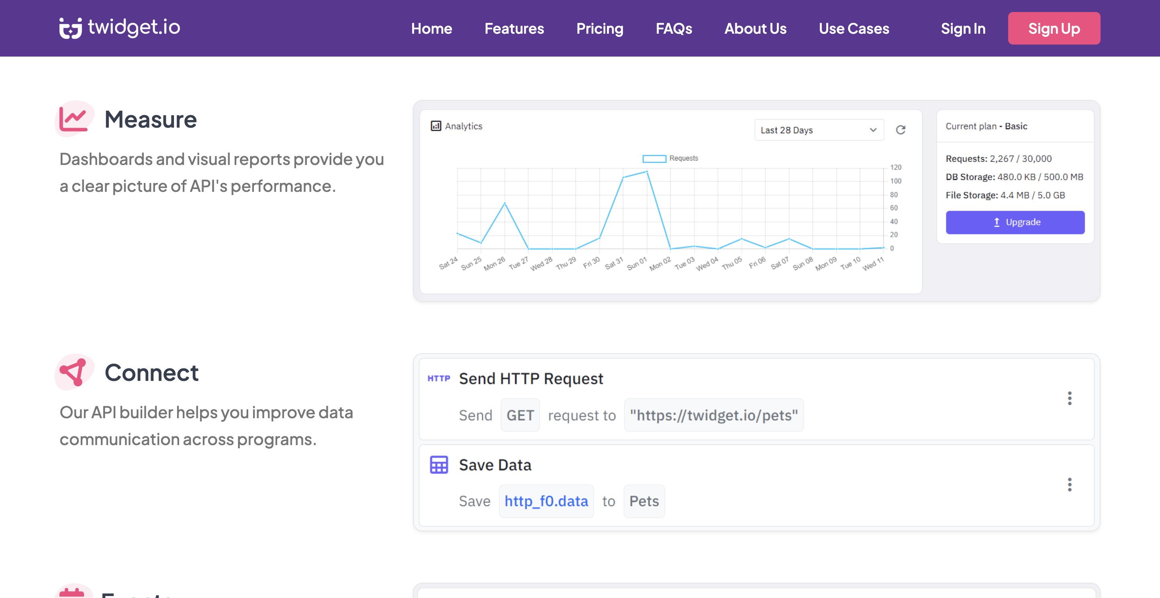Click the Upgrade plan button
The width and height of the screenshot is (1160, 598).
click(x=1015, y=222)
